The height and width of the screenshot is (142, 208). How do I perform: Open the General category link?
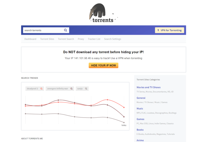coord(141,98)
